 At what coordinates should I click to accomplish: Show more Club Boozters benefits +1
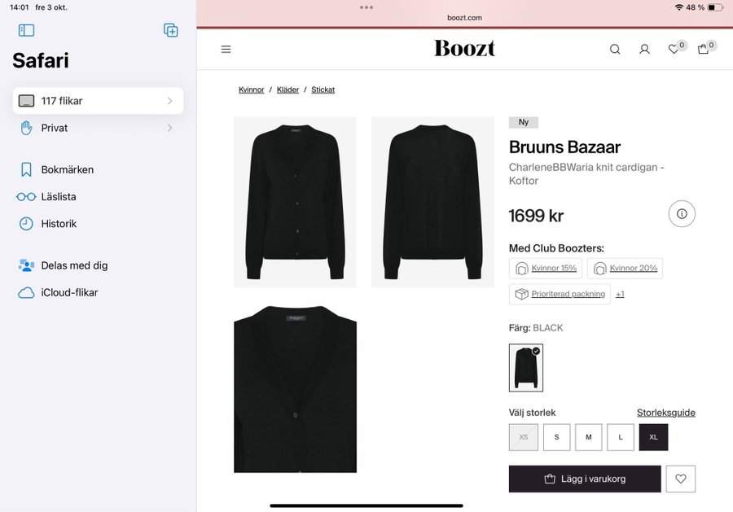[x=620, y=294]
